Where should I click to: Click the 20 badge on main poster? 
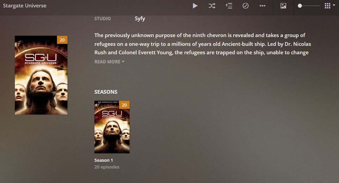[x=62, y=40]
